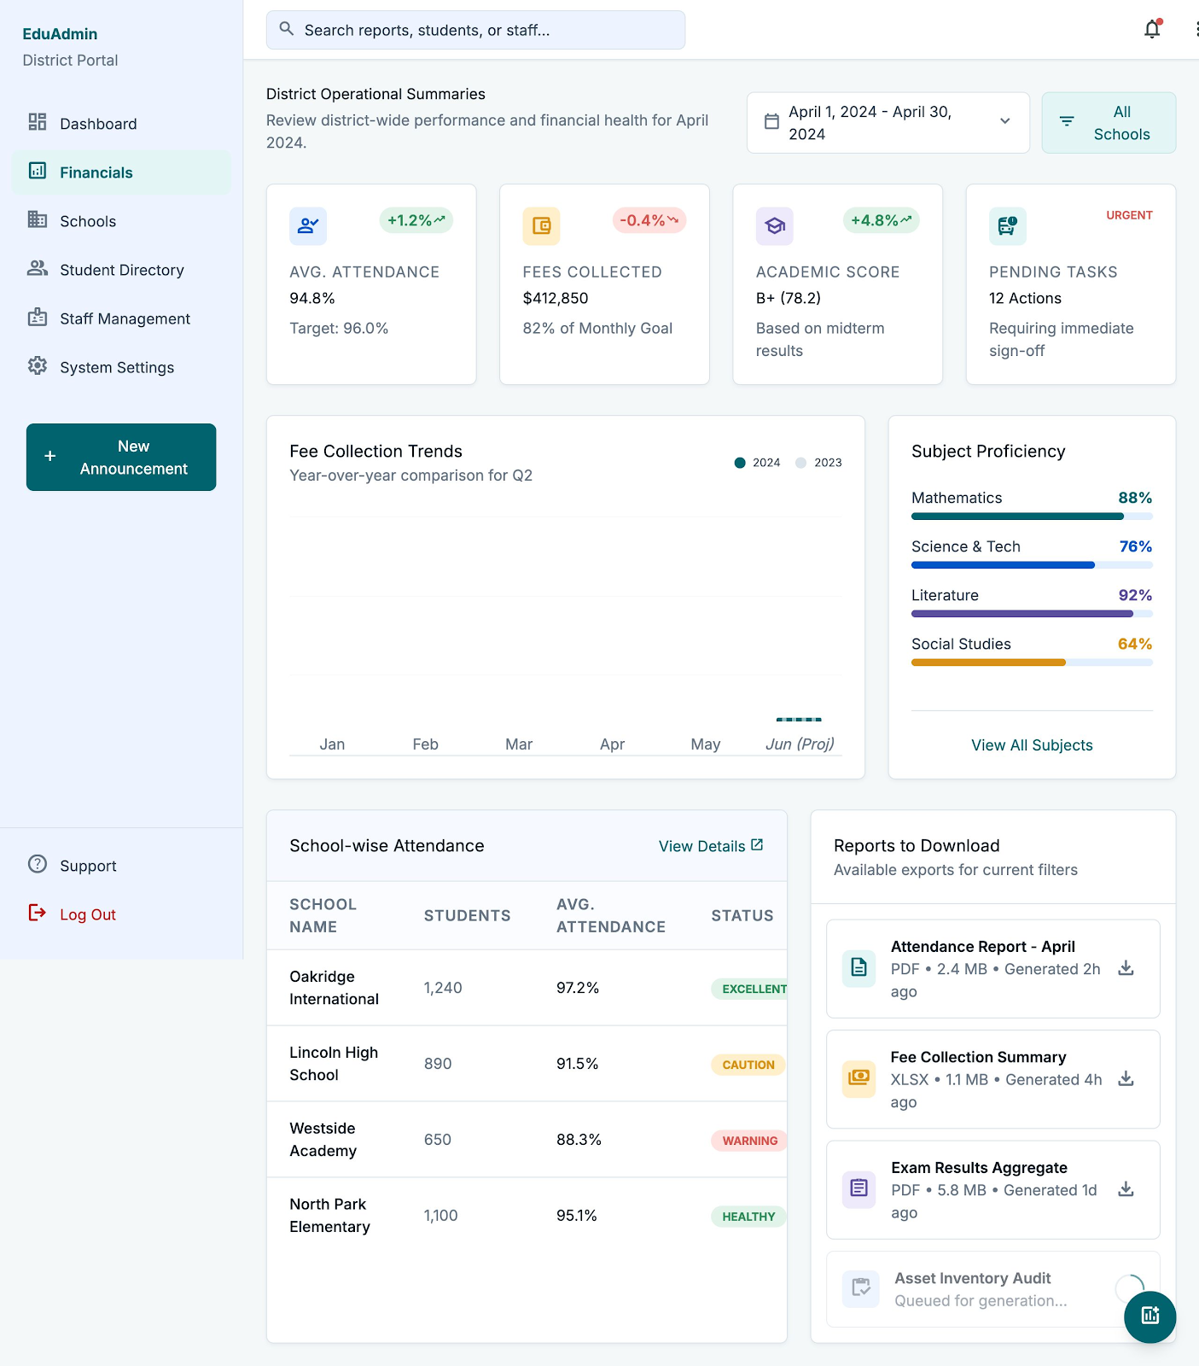Viewport: 1199px width, 1366px height.
Task: Click the Attendance Report document icon
Action: (x=859, y=968)
